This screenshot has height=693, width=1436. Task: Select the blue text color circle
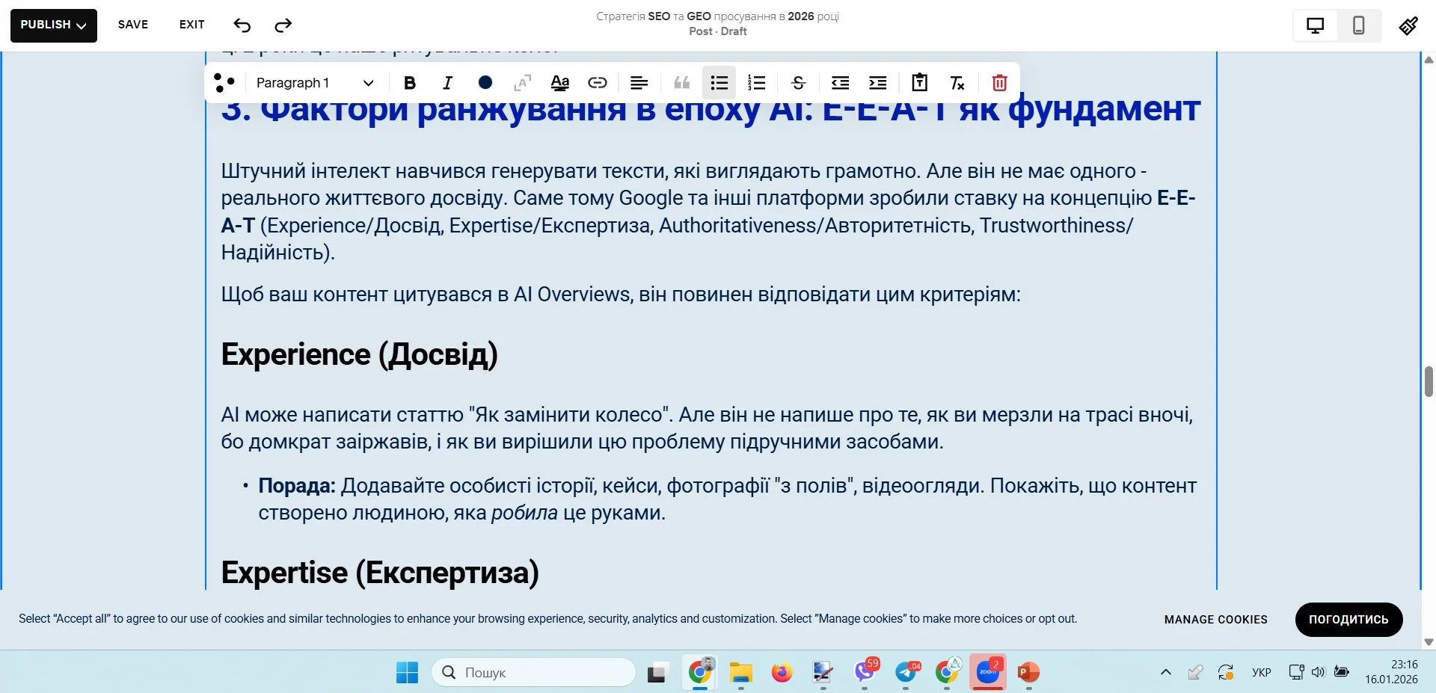coord(485,83)
